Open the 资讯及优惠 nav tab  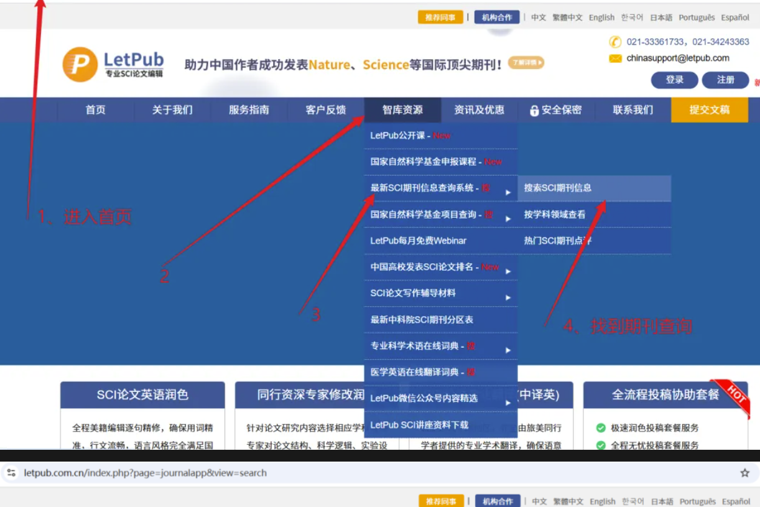[x=479, y=110]
